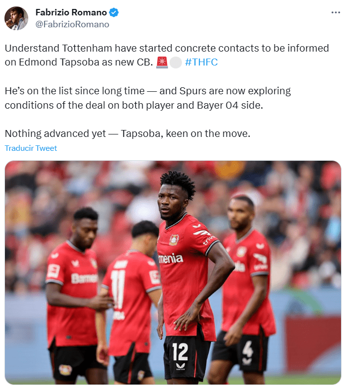This screenshot has width=347, height=387.
Task: Click the Fabrizio Romano display name
Action: coord(71,12)
